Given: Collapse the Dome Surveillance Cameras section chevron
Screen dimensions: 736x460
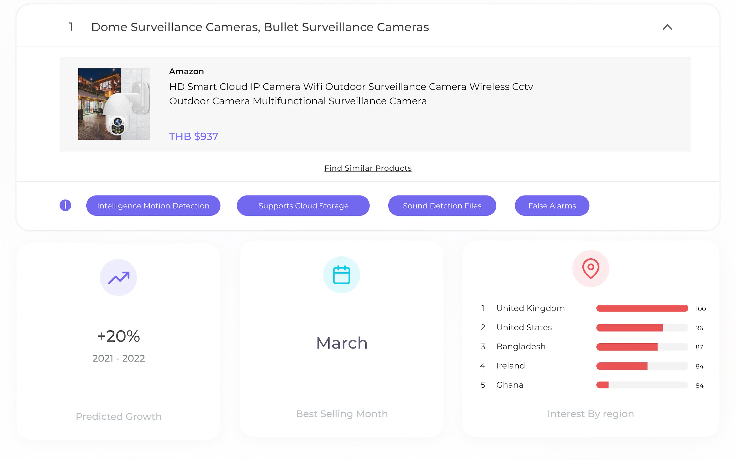Looking at the screenshot, I should point(667,28).
